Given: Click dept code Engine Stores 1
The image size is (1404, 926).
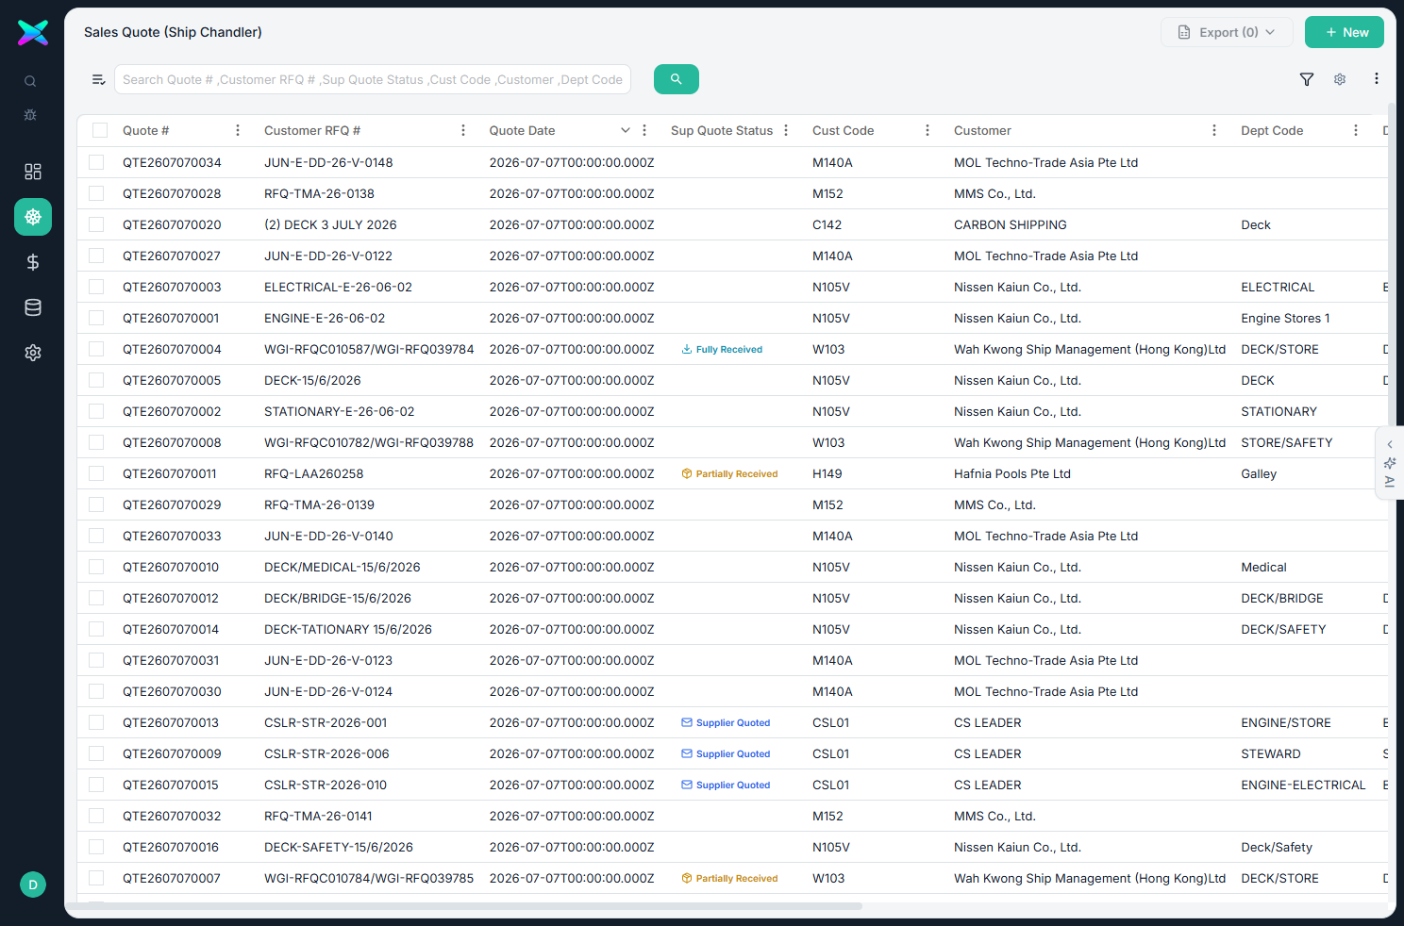Looking at the screenshot, I should [x=1285, y=318].
